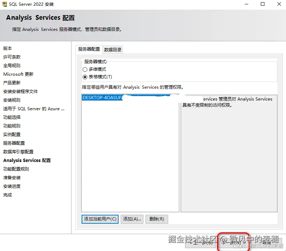This screenshot has width=286, height=251.
Task: Click the 删除(R) button
Action: 157,219
